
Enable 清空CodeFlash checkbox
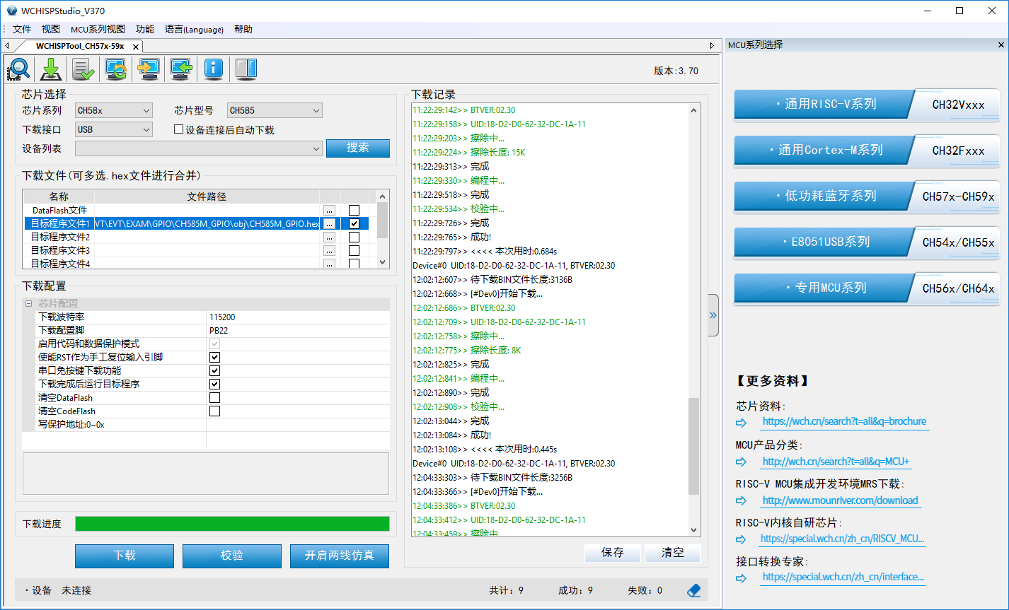coord(214,411)
